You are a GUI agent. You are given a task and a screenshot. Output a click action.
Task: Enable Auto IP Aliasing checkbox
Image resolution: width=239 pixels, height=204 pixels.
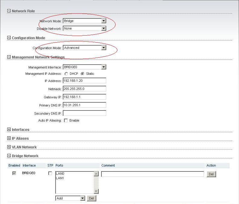tap(66, 121)
